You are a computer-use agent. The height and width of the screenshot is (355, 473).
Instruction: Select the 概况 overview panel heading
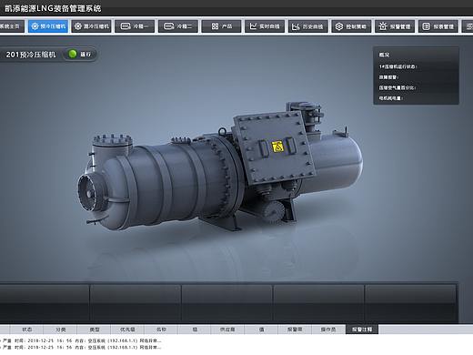coord(384,55)
